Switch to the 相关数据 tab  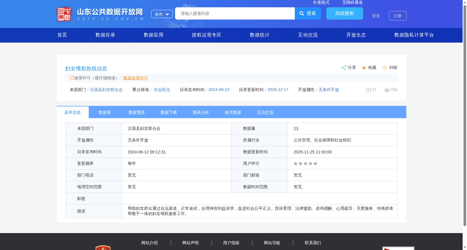click(233, 112)
